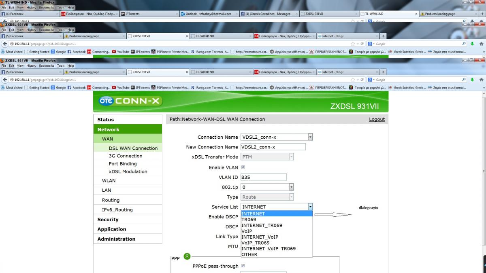Viewport: 486px width, 273px height.
Task: Select INTERNET_VoIP from the Service List
Action: tap(277, 237)
